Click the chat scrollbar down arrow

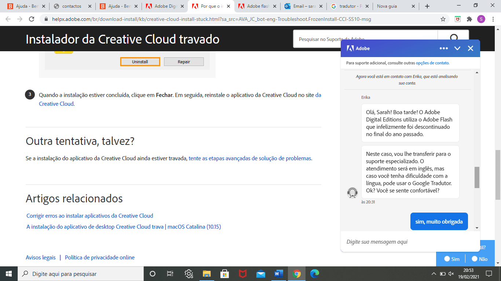477,228
